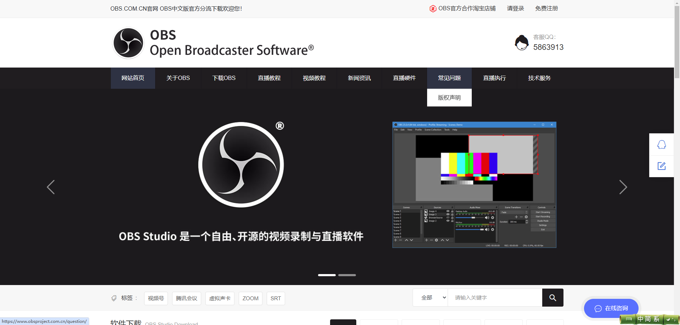
Task: Click the 免费注册 link
Action: point(546,8)
